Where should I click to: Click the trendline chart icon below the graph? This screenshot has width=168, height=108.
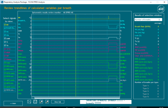tap(29, 102)
